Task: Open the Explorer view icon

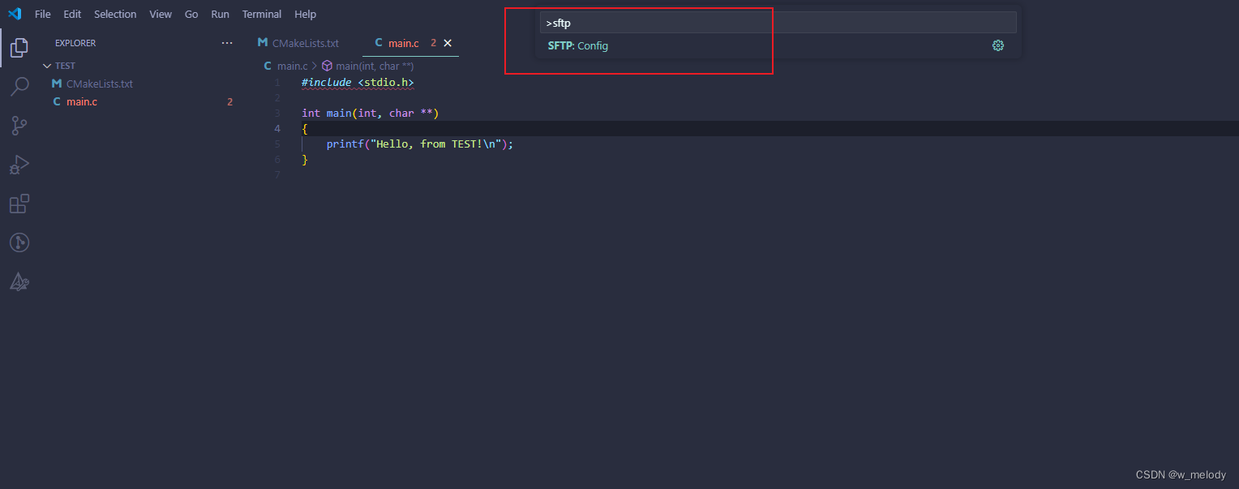Action: coord(19,47)
